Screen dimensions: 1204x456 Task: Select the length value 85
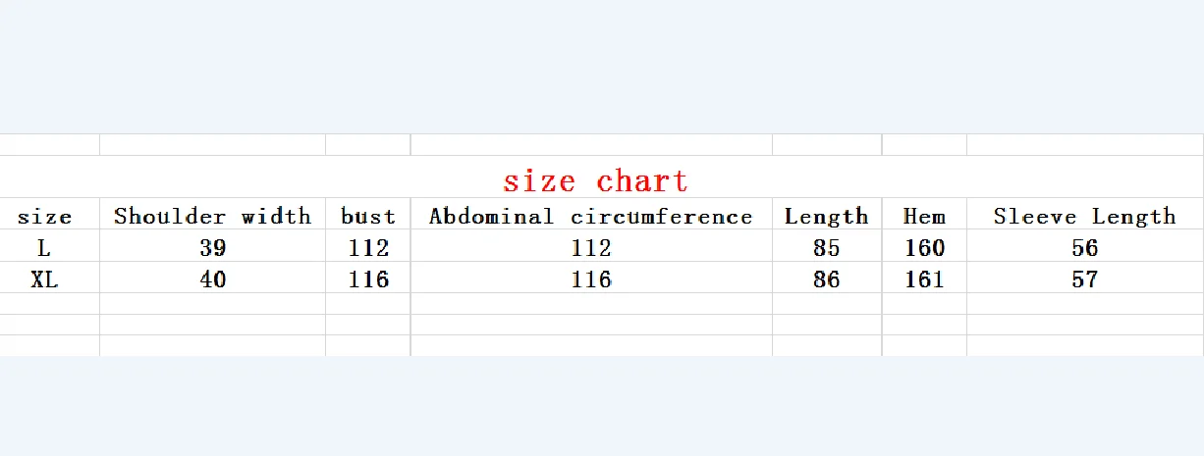[x=827, y=248]
